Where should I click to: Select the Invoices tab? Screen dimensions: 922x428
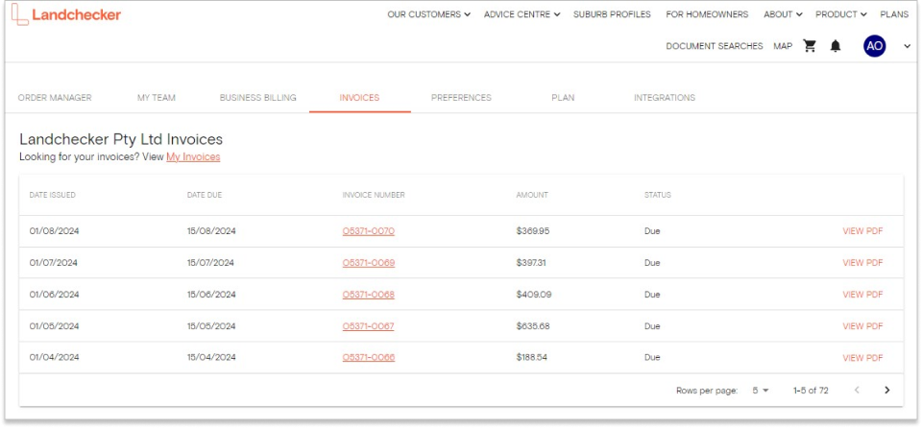(359, 98)
